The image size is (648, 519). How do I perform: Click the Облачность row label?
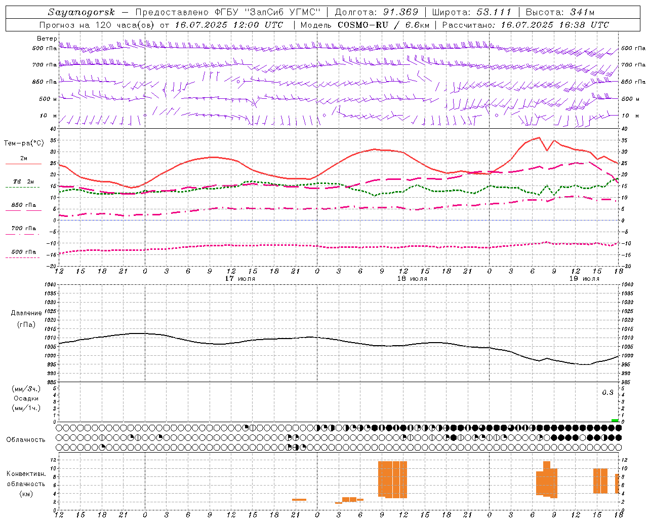pyautogui.click(x=26, y=439)
